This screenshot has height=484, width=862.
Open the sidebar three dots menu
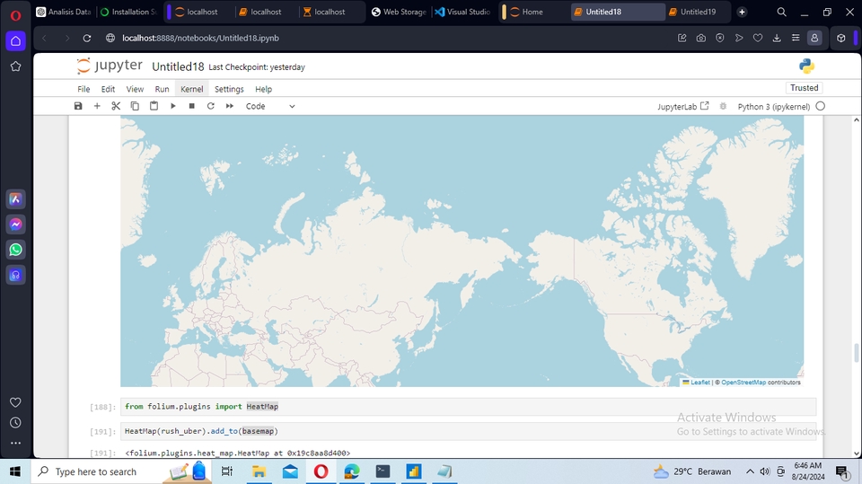point(15,443)
